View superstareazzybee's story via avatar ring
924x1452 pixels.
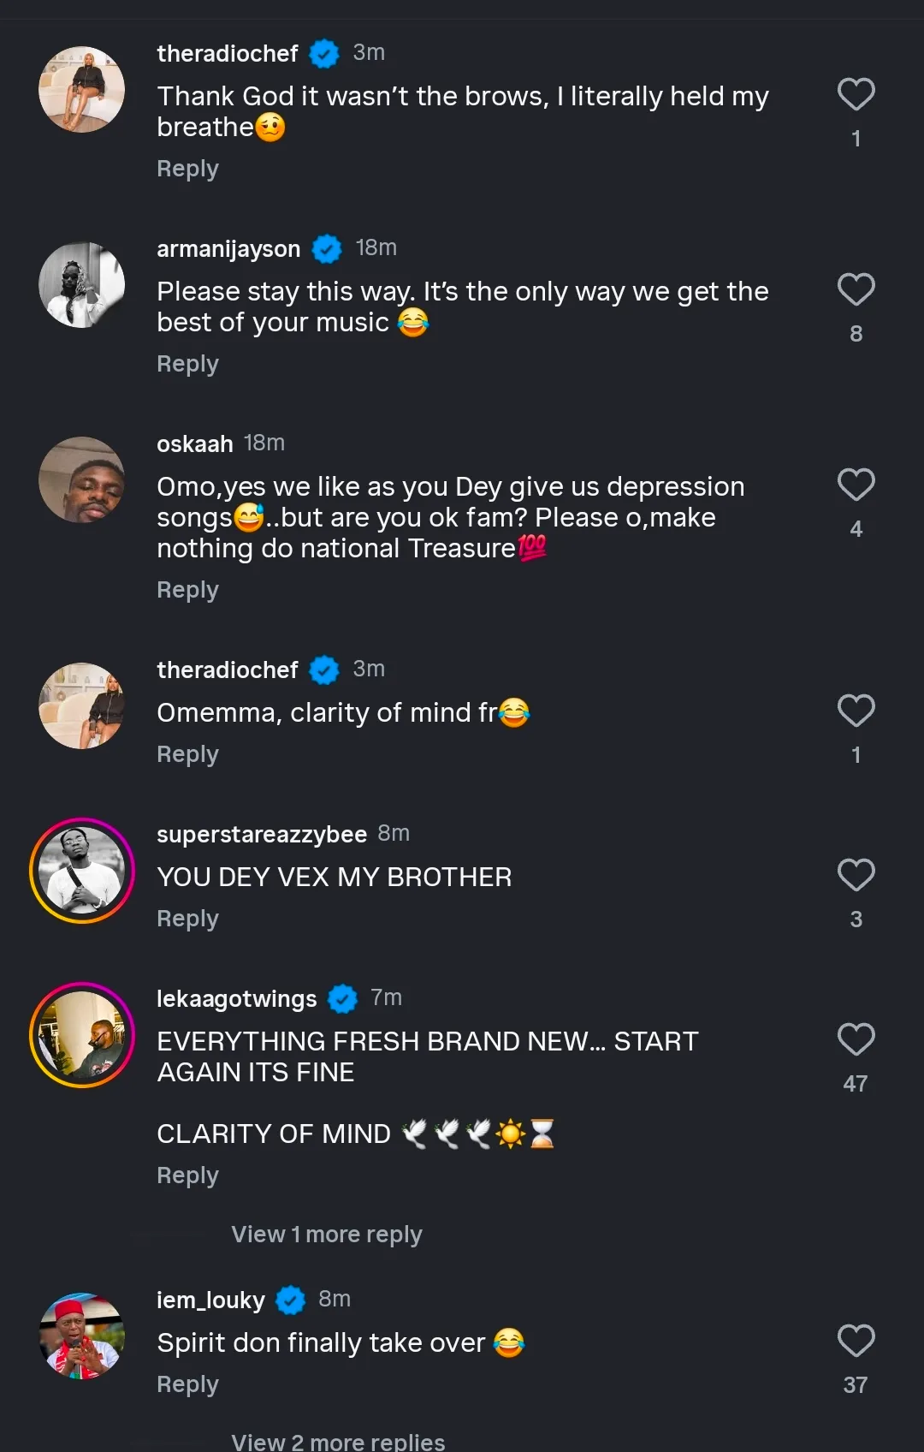[82, 871]
